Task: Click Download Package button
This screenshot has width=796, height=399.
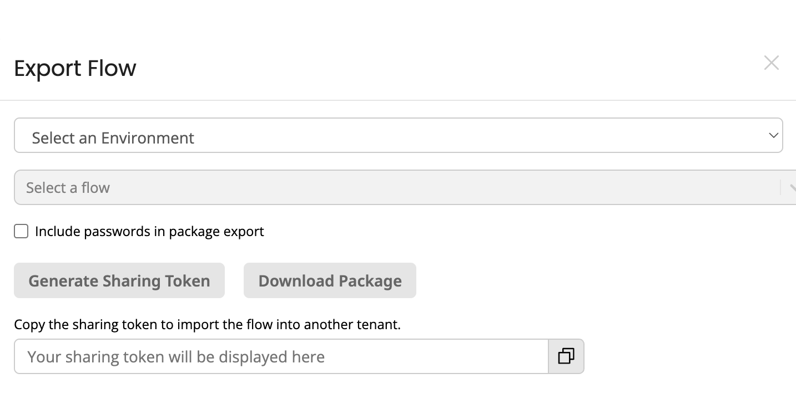Action: pyautogui.click(x=330, y=280)
